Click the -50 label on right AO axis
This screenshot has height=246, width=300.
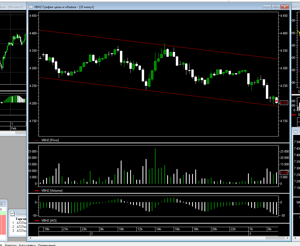click(x=283, y=216)
